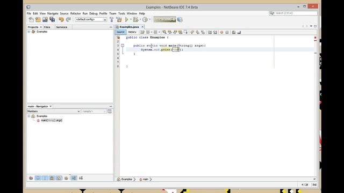Click the Uncomment editor toolbar icon
Image resolution: width=344 pixels, height=193 pixels.
pyautogui.click(x=239, y=32)
